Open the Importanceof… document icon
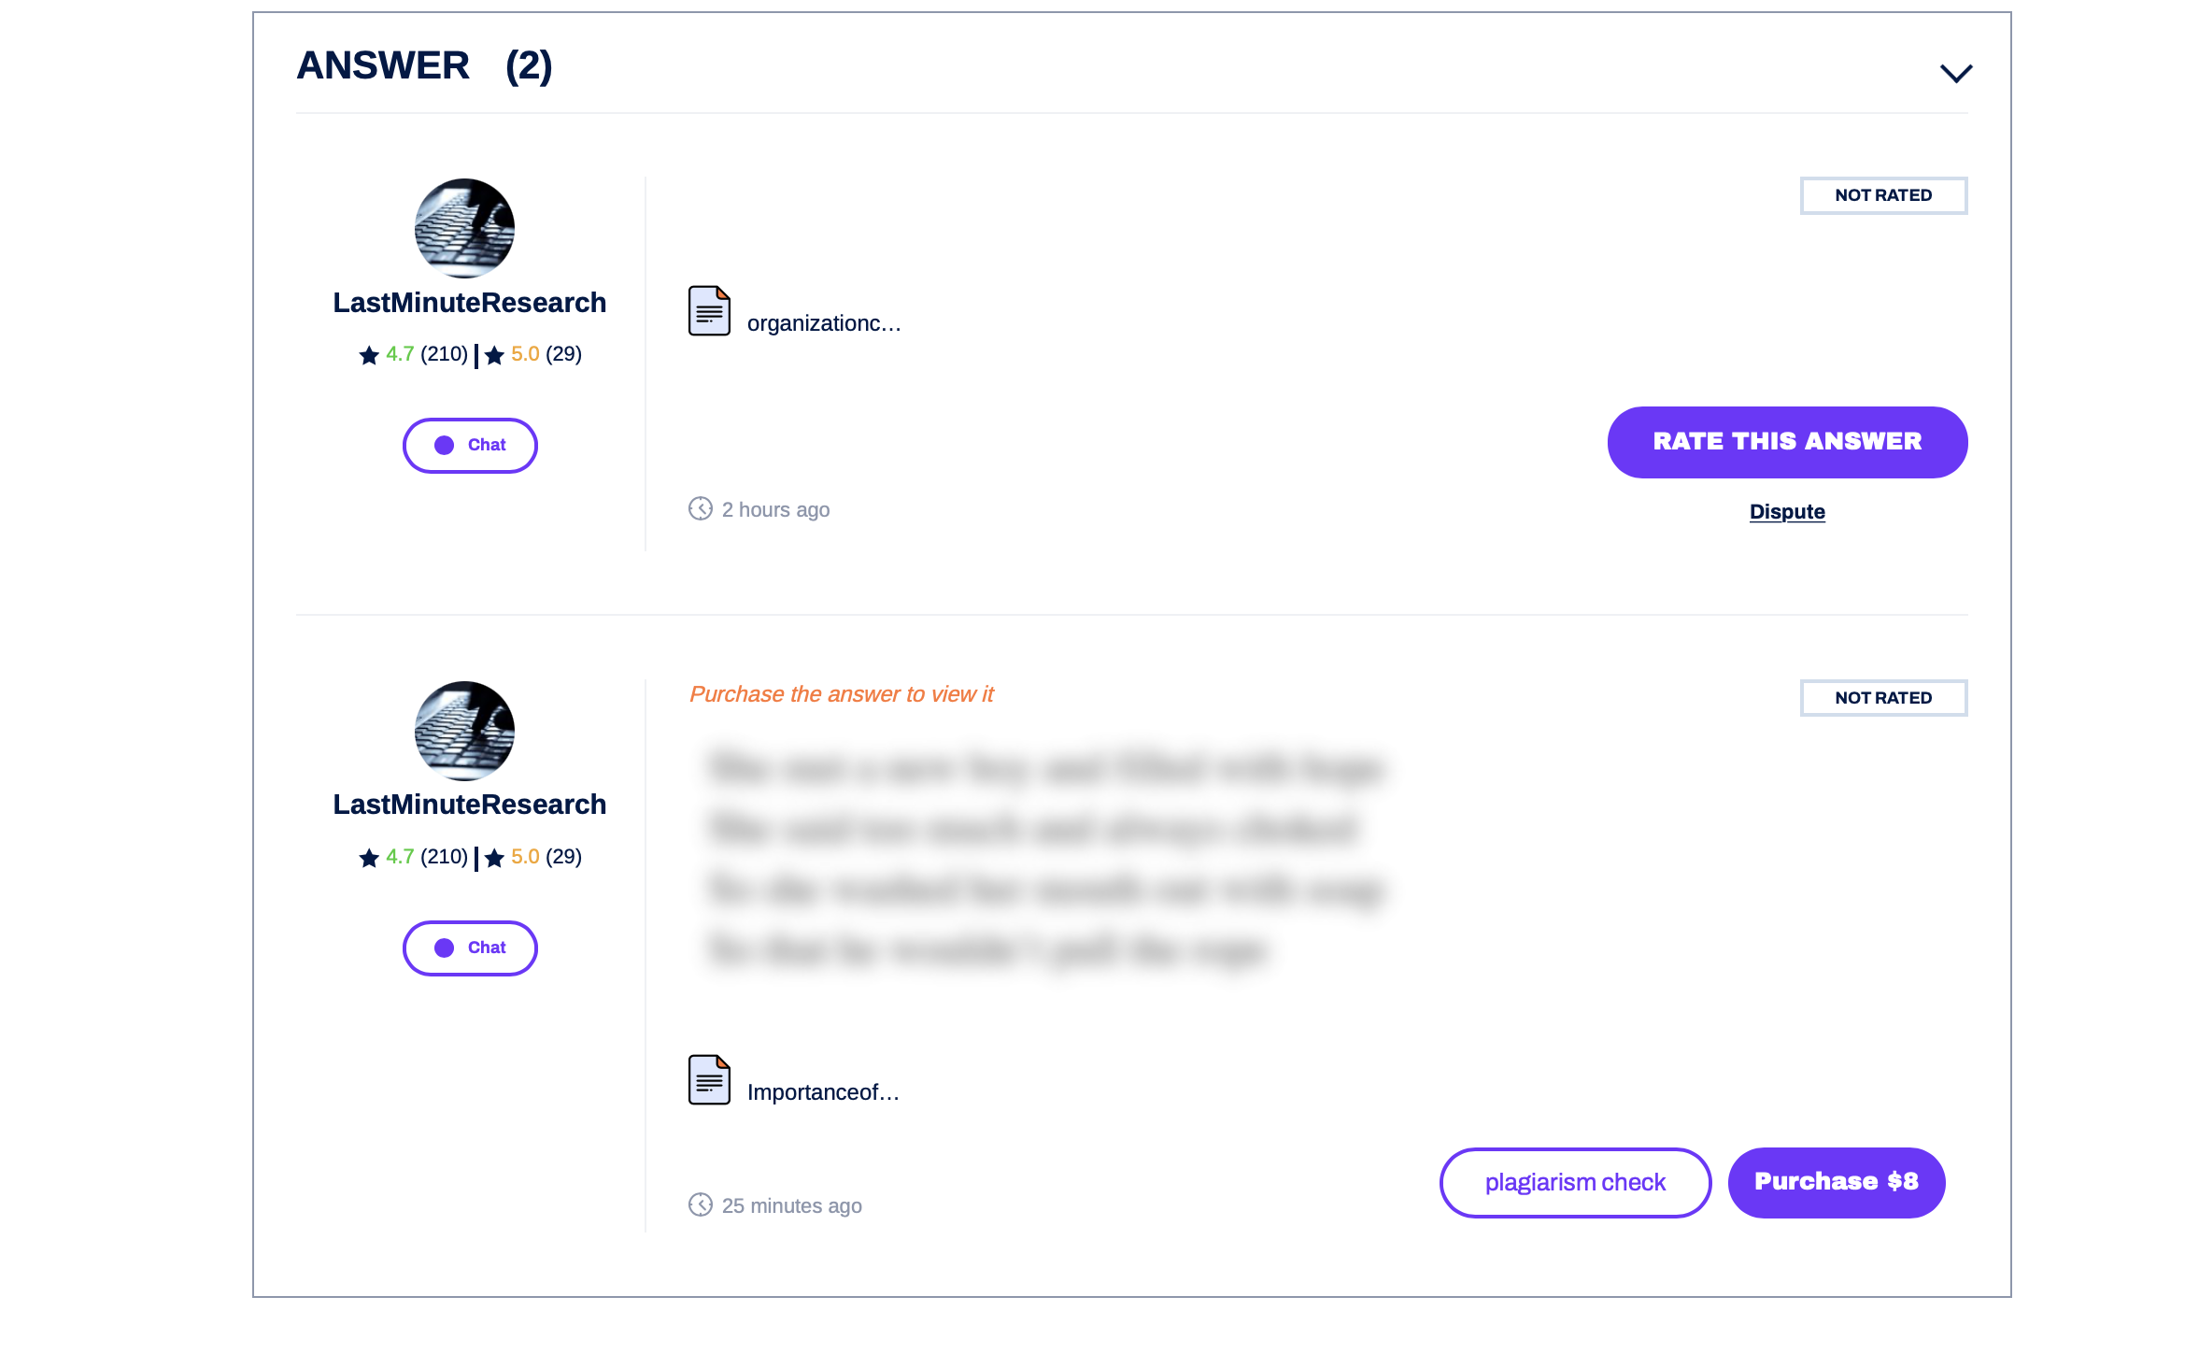The height and width of the screenshot is (1368, 2199). point(709,1079)
